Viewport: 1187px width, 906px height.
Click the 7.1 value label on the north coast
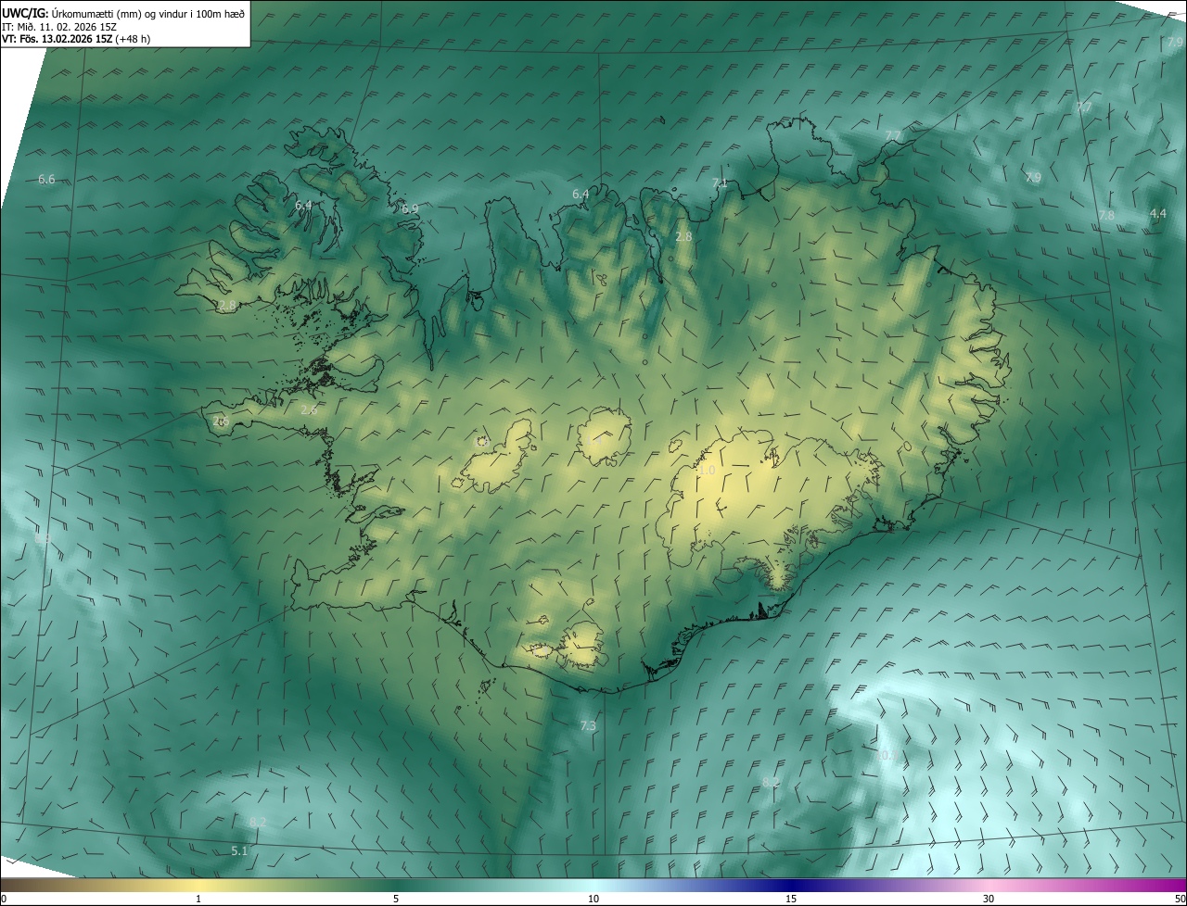(720, 183)
